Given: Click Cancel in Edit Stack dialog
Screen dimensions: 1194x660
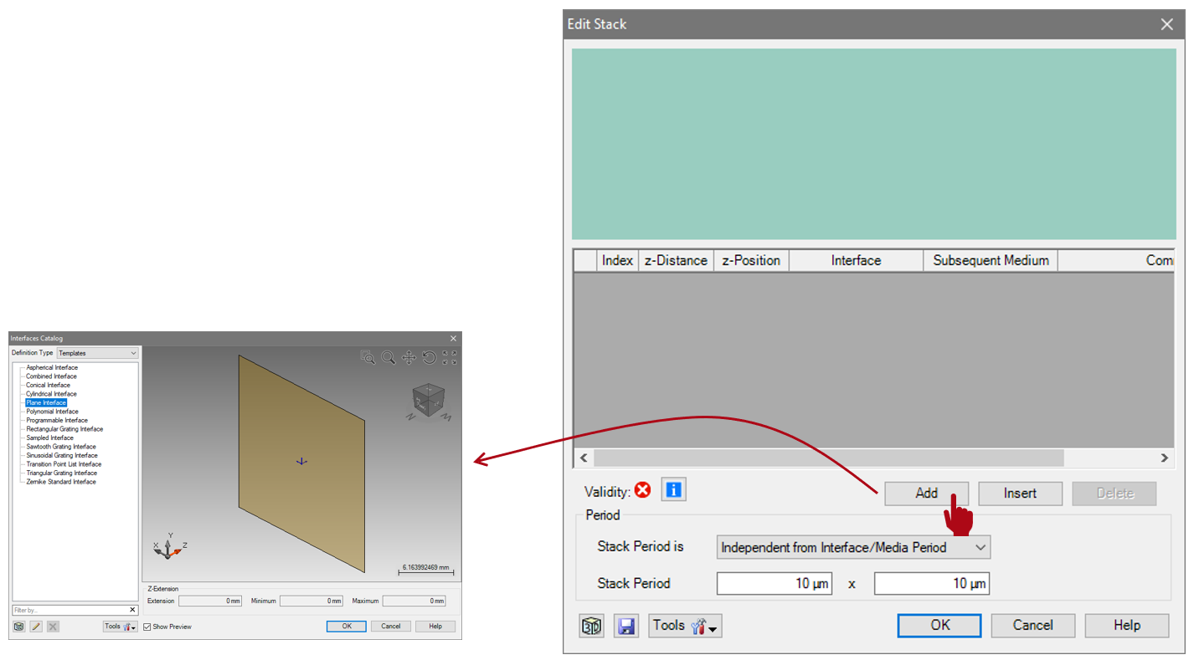Looking at the screenshot, I should [x=1032, y=625].
